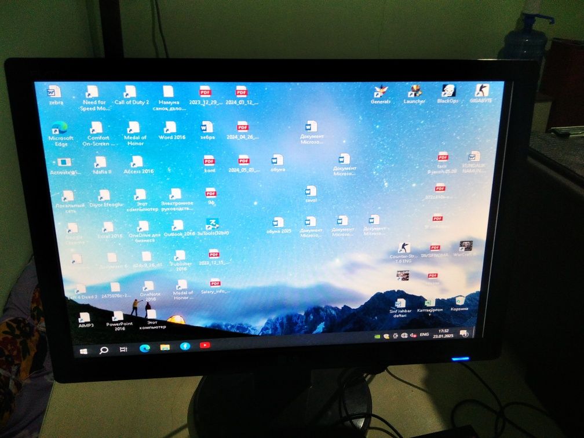
Task: Launch Comfort On-Screen keyboard shortcut
Action: click(98, 134)
